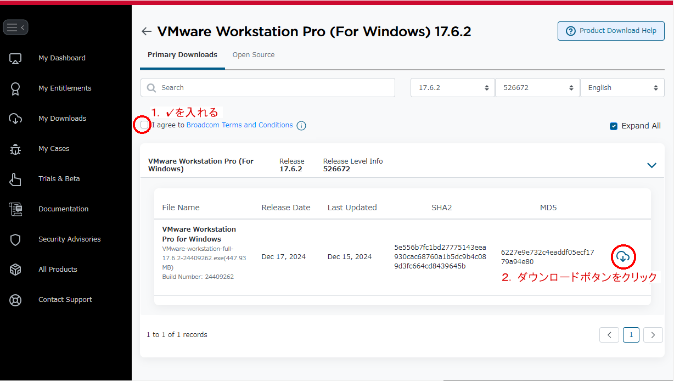674x381 pixels.
Task: Download VMware Workstation Pro via cloud icon
Action: pyautogui.click(x=623, y=256)
